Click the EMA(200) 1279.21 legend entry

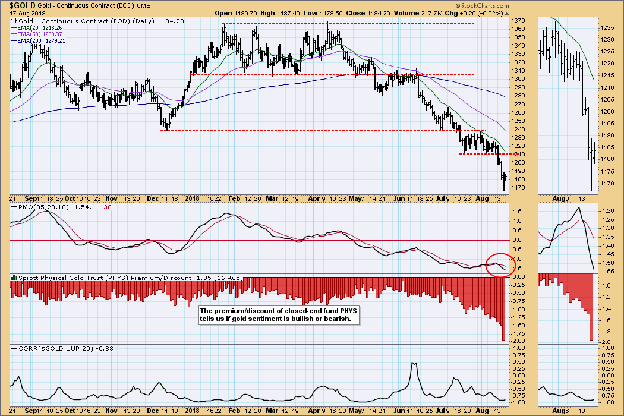pos(41,41)
